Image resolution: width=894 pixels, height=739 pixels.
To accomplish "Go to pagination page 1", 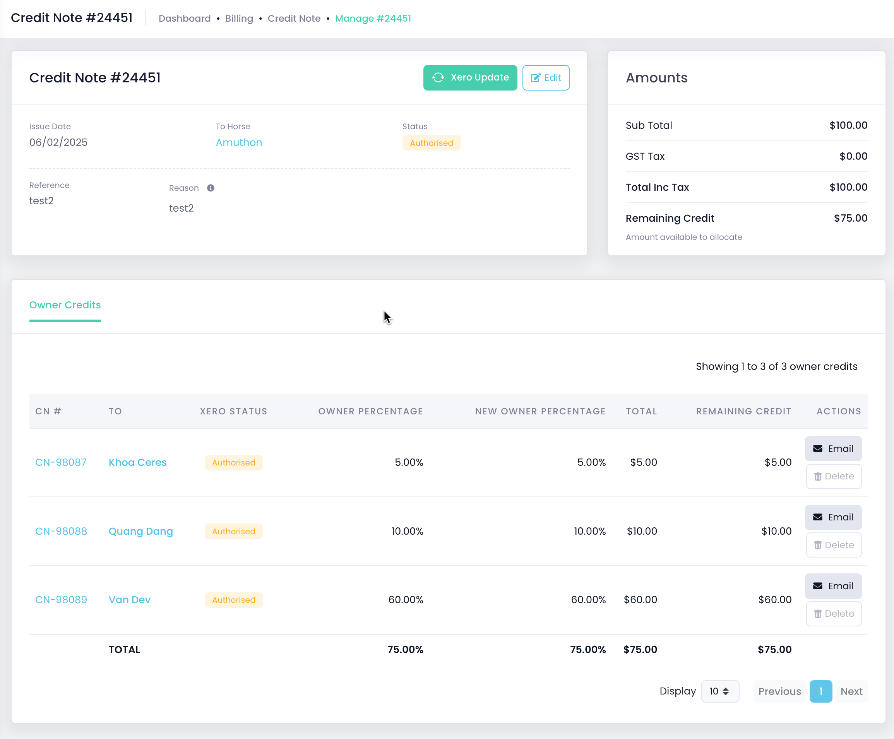I will (x=820, y=691).
